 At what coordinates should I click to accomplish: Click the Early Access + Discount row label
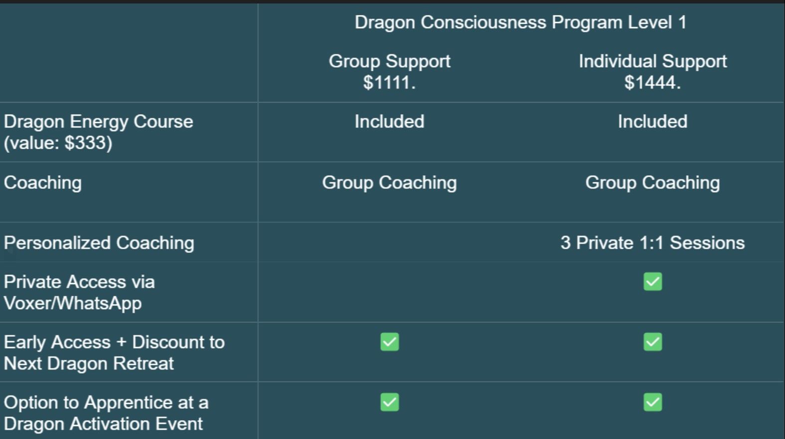coord(114,352)
